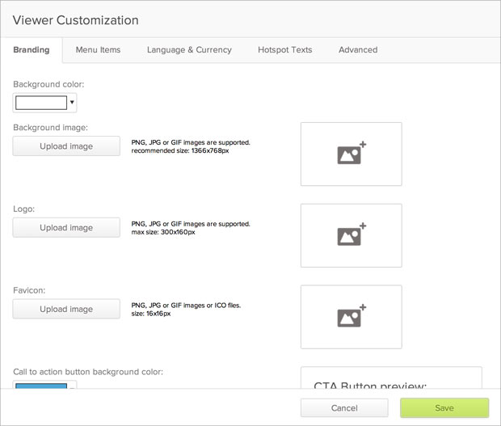Select the Hotspot Texts tab
The height and width of the screenshot is (426, 501).
click(284, 49)
